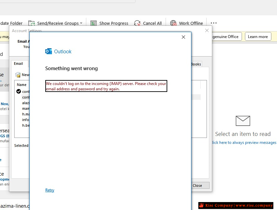Close the Account Settings window with X
Image resolution: width=277 pixels, height=210 pixels.
click(207, 30)
